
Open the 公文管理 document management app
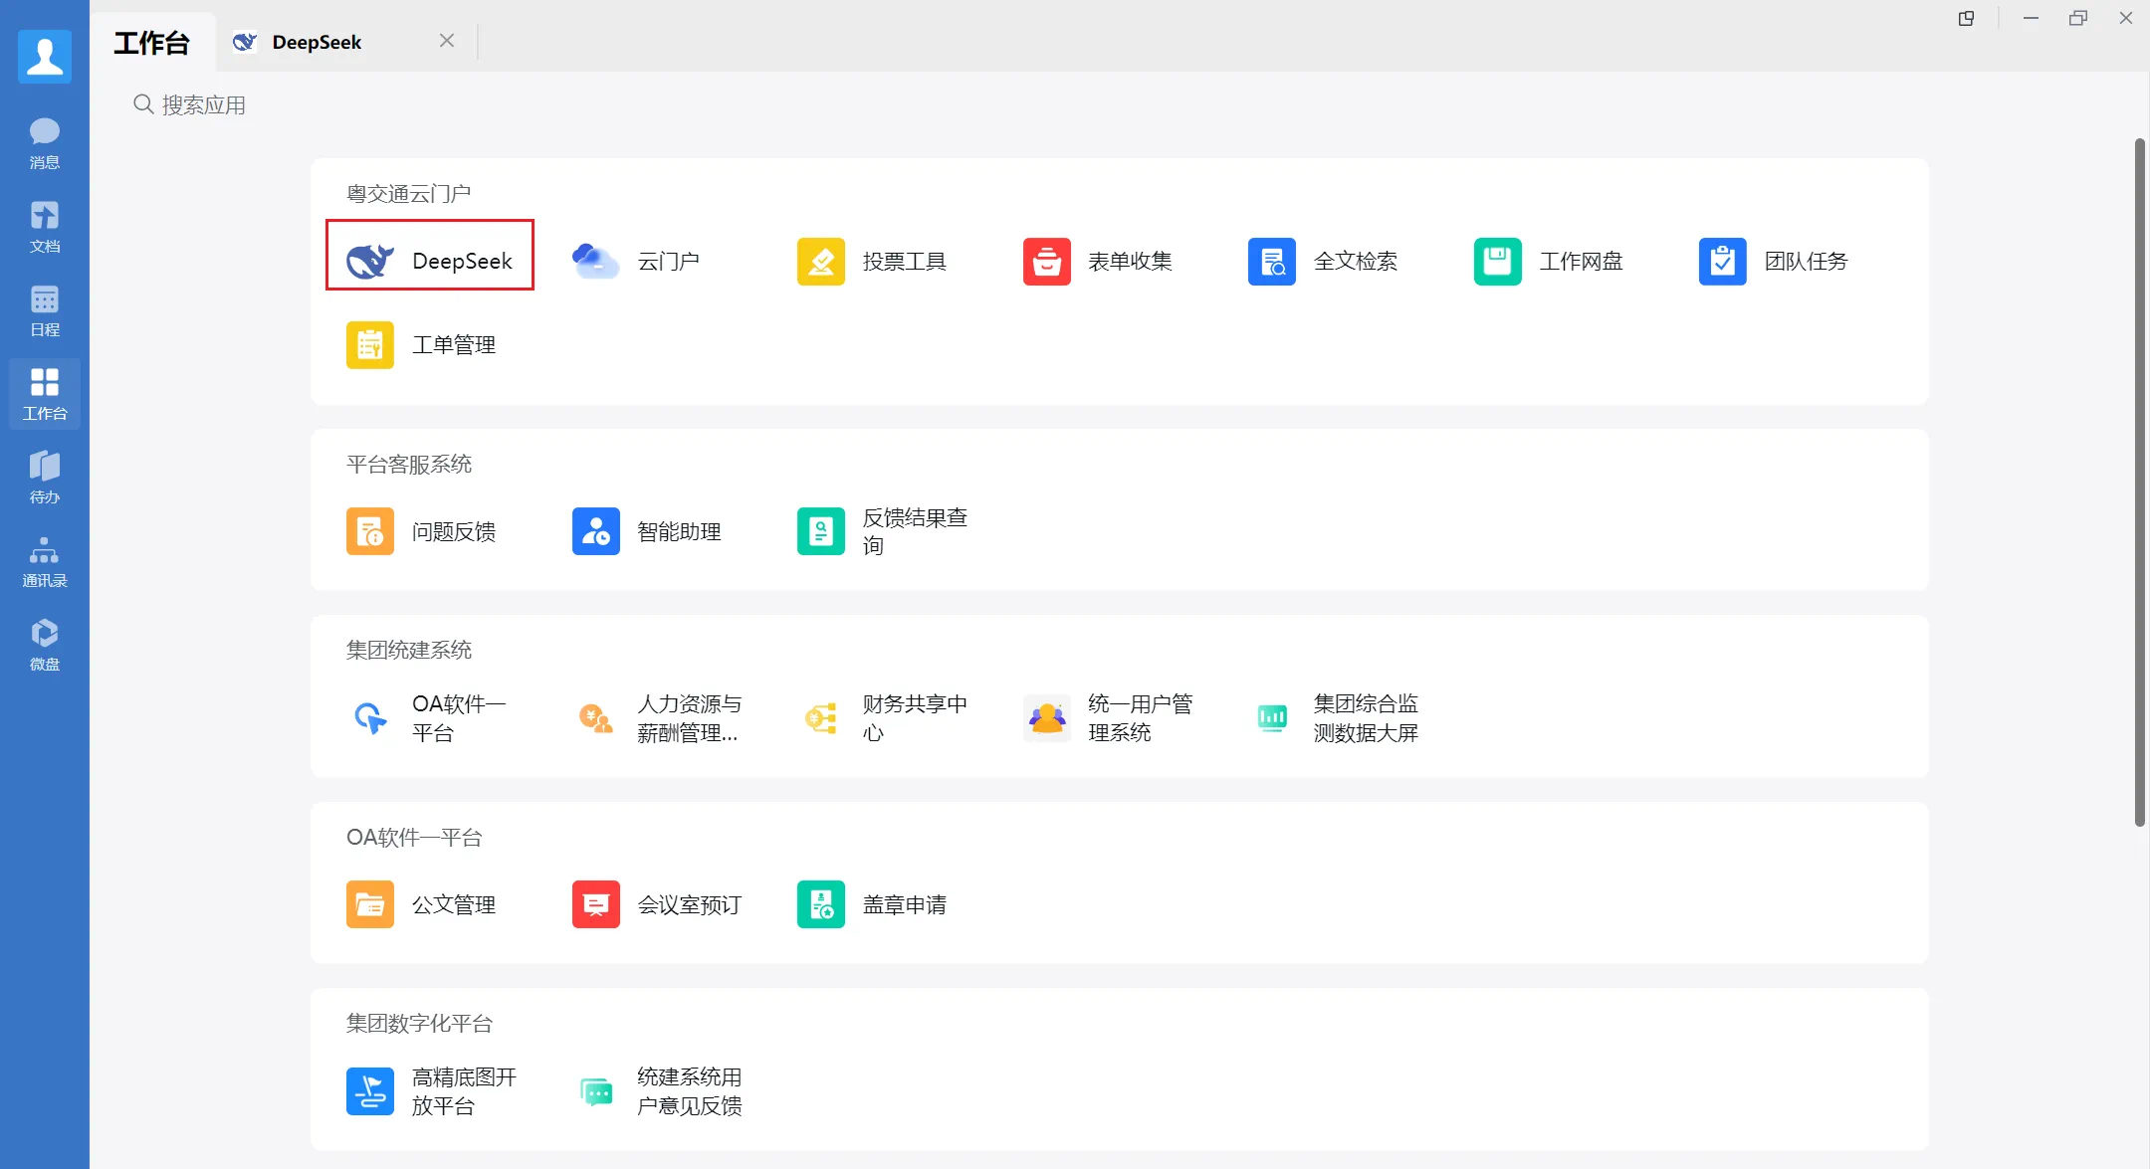coord(421,904)
